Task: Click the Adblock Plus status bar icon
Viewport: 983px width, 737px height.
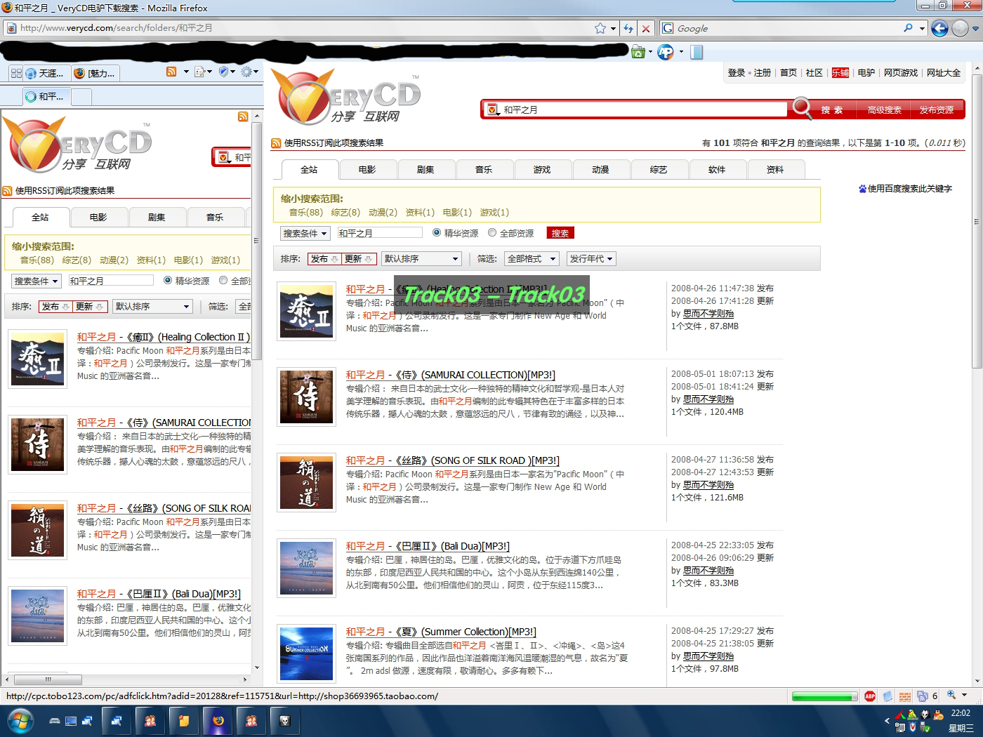Action: click(870, 696)
